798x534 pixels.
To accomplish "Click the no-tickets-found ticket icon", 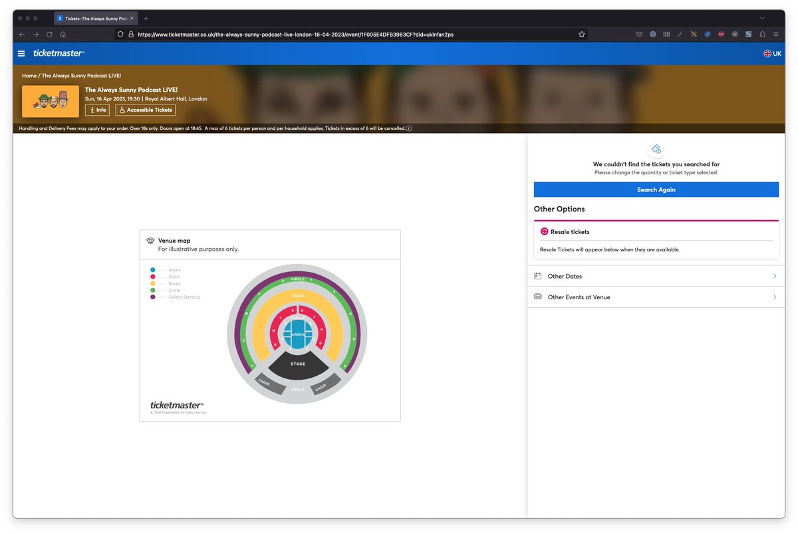I will point(656,149).
